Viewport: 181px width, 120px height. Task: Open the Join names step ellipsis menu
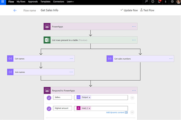pyautogui.click(x=71, y=72)
